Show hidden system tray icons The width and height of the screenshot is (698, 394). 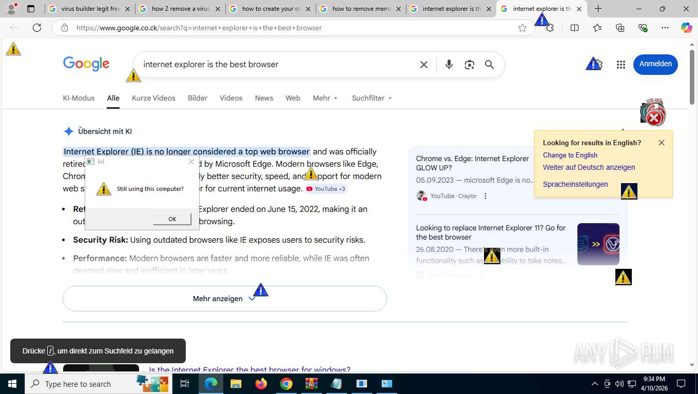(x=595, y=384)
